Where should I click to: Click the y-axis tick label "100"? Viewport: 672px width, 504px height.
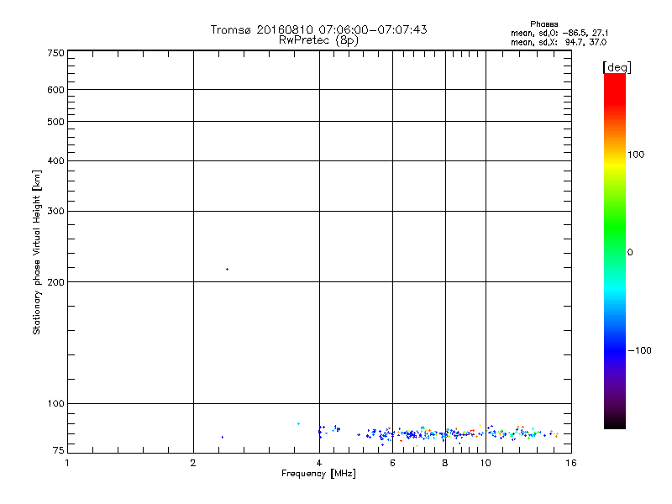[55, 403]
